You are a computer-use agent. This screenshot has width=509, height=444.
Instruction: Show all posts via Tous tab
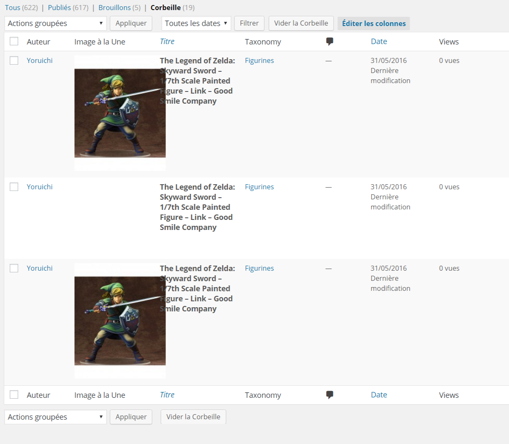coord(13,8)
